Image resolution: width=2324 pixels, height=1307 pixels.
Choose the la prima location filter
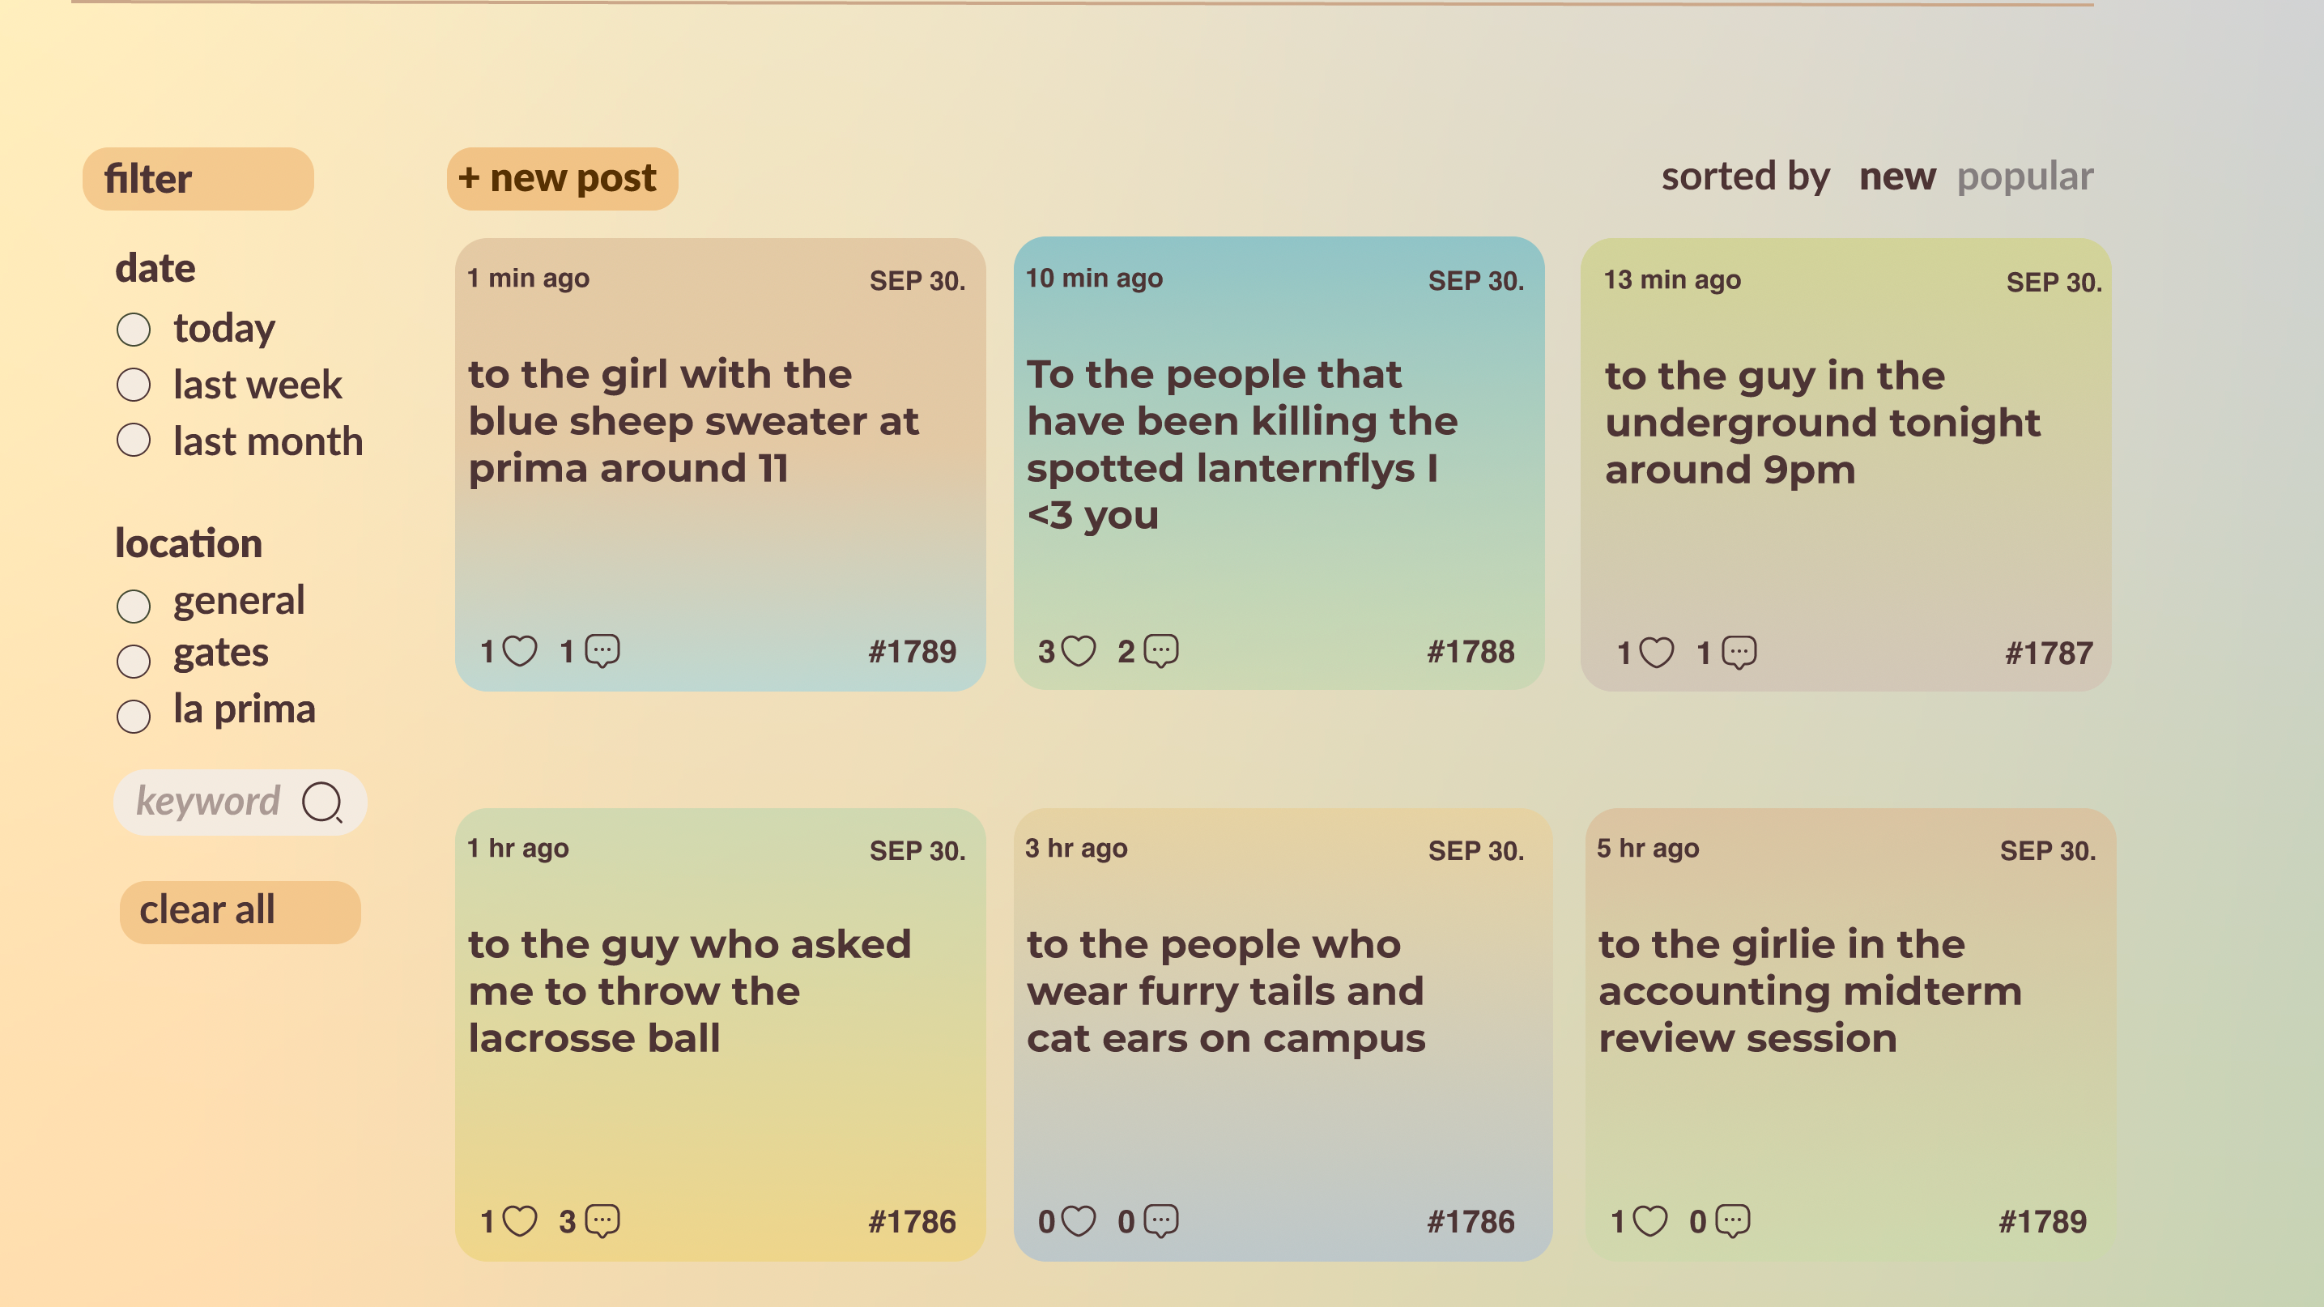tap(134, 716)
